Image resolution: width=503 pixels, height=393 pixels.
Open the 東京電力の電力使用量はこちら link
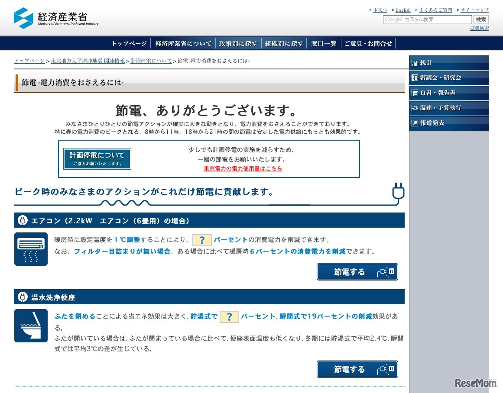243,169
